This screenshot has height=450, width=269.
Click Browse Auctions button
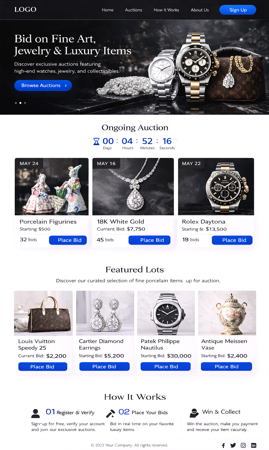[x=43, y=86]
